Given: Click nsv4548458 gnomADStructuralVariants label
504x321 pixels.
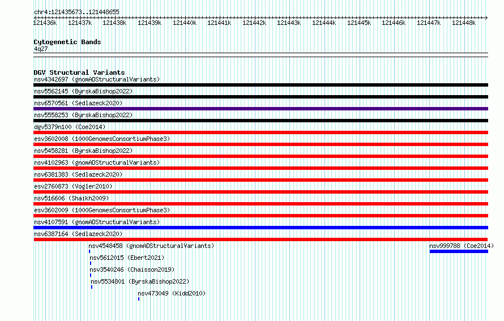Looking at the screenshot, I should click(151, 246).
